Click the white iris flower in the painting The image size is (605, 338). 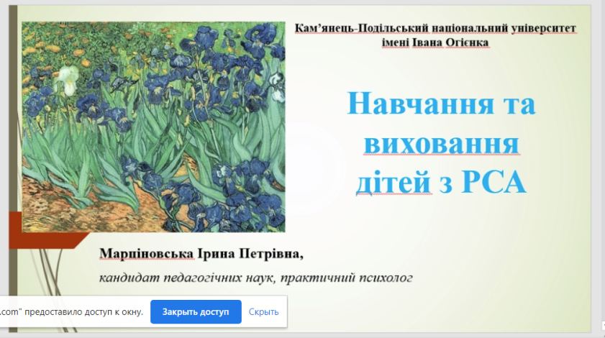[x=66, y=79]
